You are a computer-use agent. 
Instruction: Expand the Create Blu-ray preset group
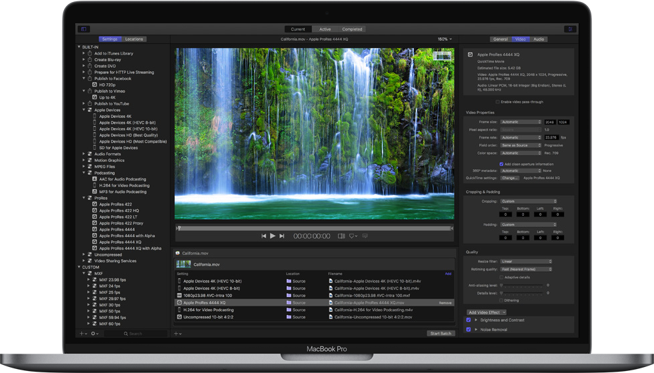pyautogui.click(x=84, y=60)
